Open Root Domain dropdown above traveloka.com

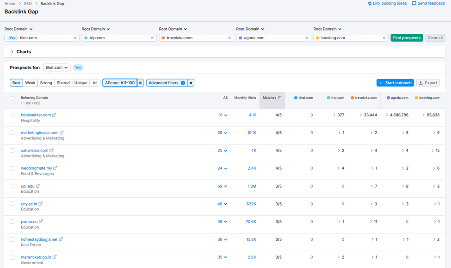(173, 29)
